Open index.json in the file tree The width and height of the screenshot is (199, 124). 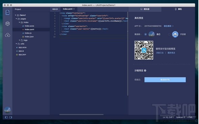tap(29, 36)
